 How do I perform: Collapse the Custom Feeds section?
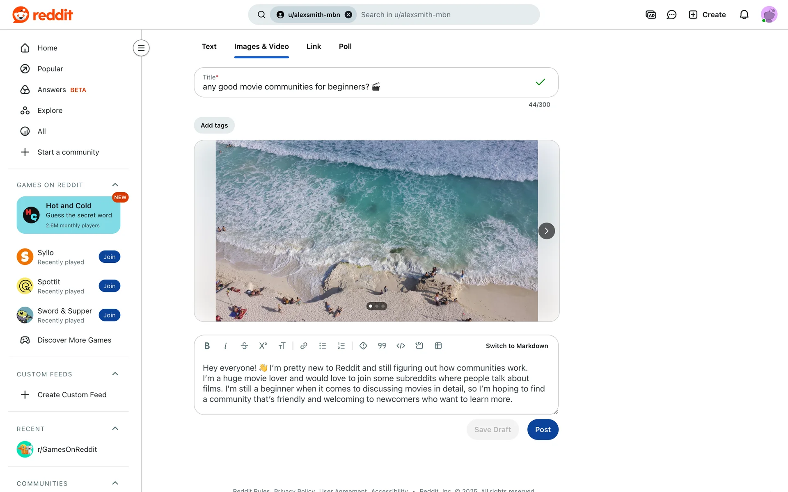(115, 374)
